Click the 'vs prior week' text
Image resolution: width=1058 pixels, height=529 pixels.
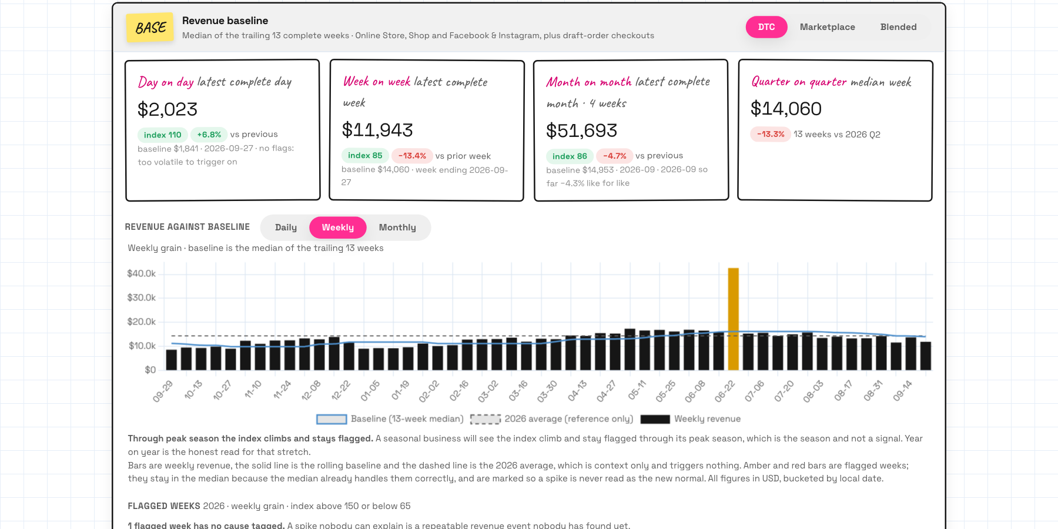463,156
